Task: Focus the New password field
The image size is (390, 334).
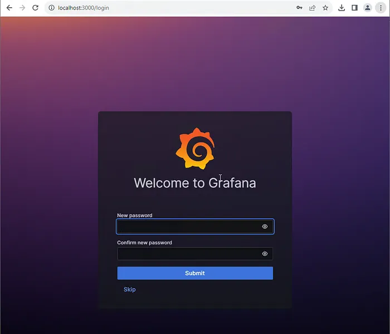Action: click(x=187, y=227)
